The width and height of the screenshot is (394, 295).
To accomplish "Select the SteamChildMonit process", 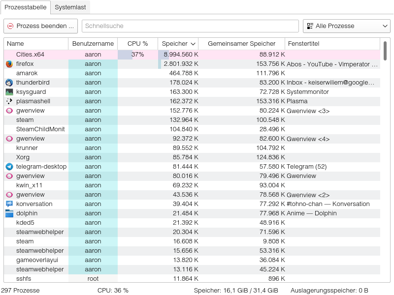I will pos(192,129).
